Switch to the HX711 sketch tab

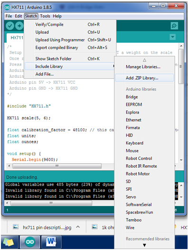pos(16,38)
